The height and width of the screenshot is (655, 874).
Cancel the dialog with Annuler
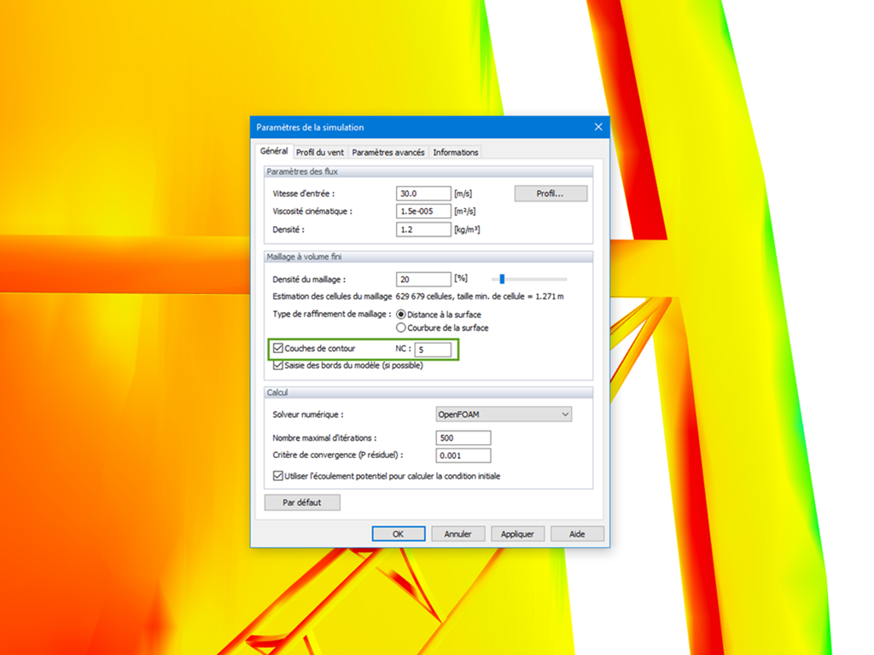tap(458, 533)
